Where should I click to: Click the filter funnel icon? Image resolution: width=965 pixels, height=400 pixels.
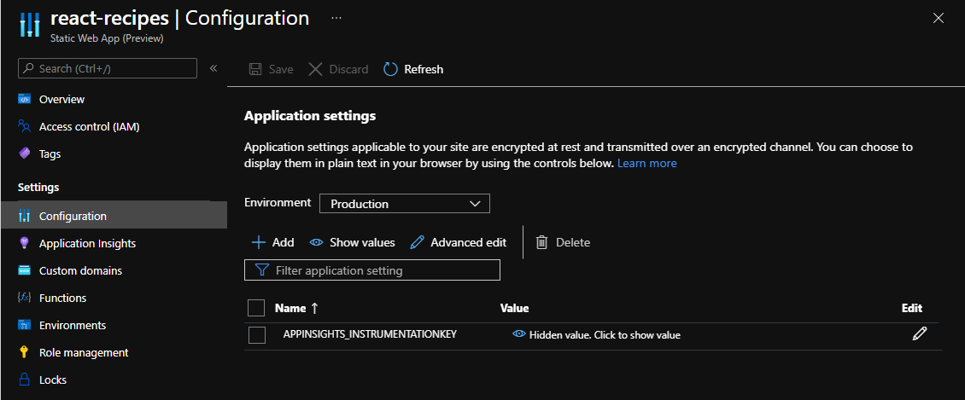[x=262, y=270]
